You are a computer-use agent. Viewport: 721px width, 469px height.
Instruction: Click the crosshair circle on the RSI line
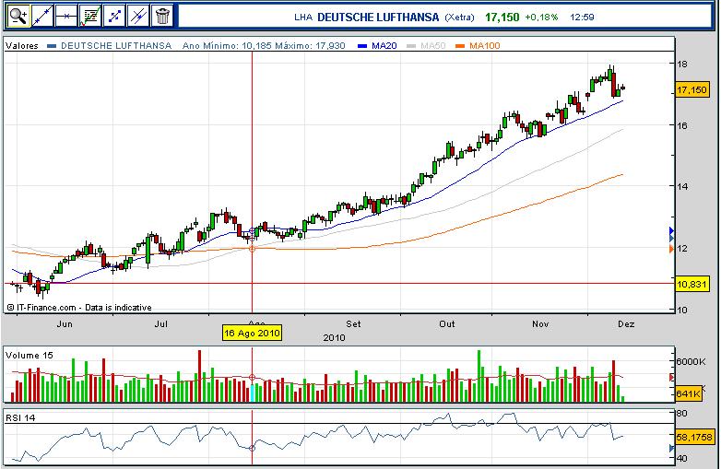(252, 448)
